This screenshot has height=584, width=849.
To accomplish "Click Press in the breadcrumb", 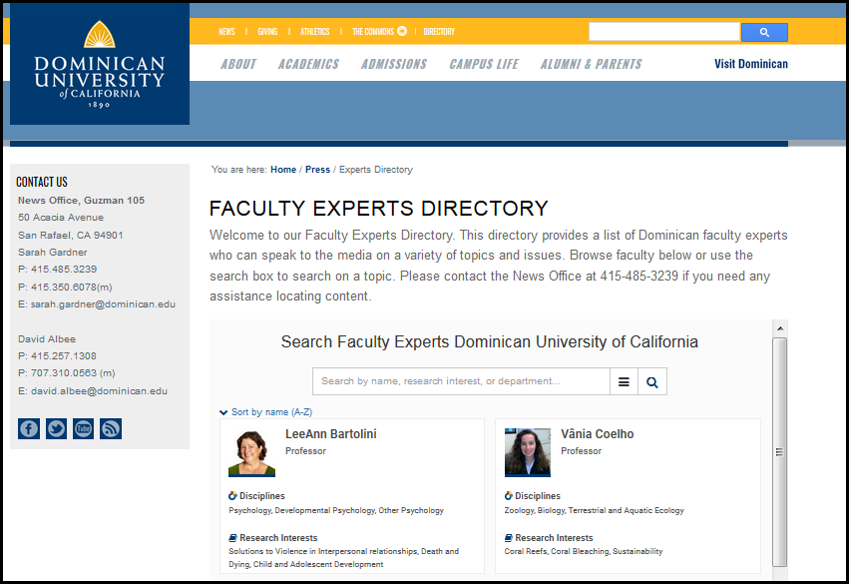I will pyautogui.click(x=317, y=170).
